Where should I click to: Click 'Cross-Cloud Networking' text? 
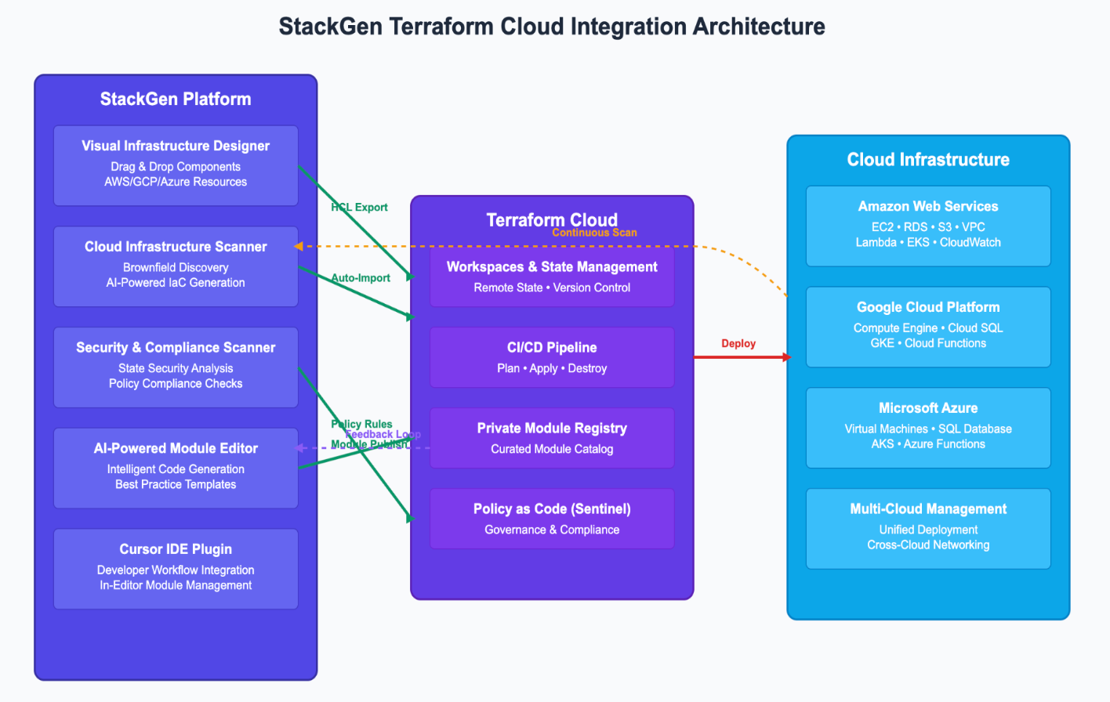928,545
